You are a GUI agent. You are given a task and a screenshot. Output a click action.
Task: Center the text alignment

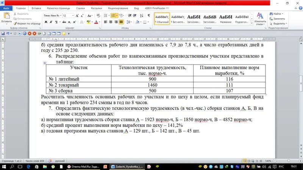(x=111, y=22)
